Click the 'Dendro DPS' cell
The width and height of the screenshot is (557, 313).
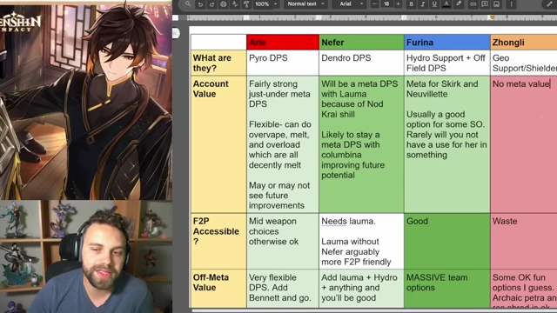point(361,63)
